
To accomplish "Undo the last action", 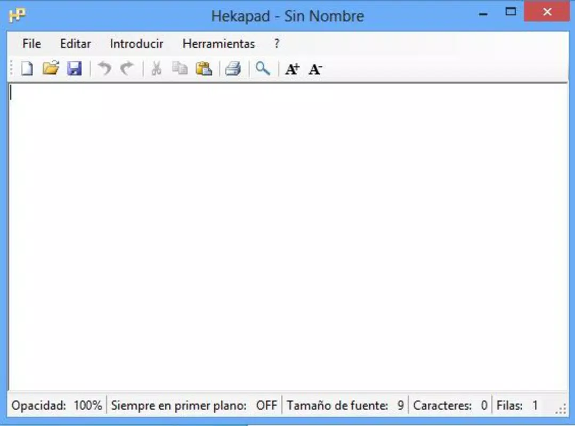I will tap(104, 69).
